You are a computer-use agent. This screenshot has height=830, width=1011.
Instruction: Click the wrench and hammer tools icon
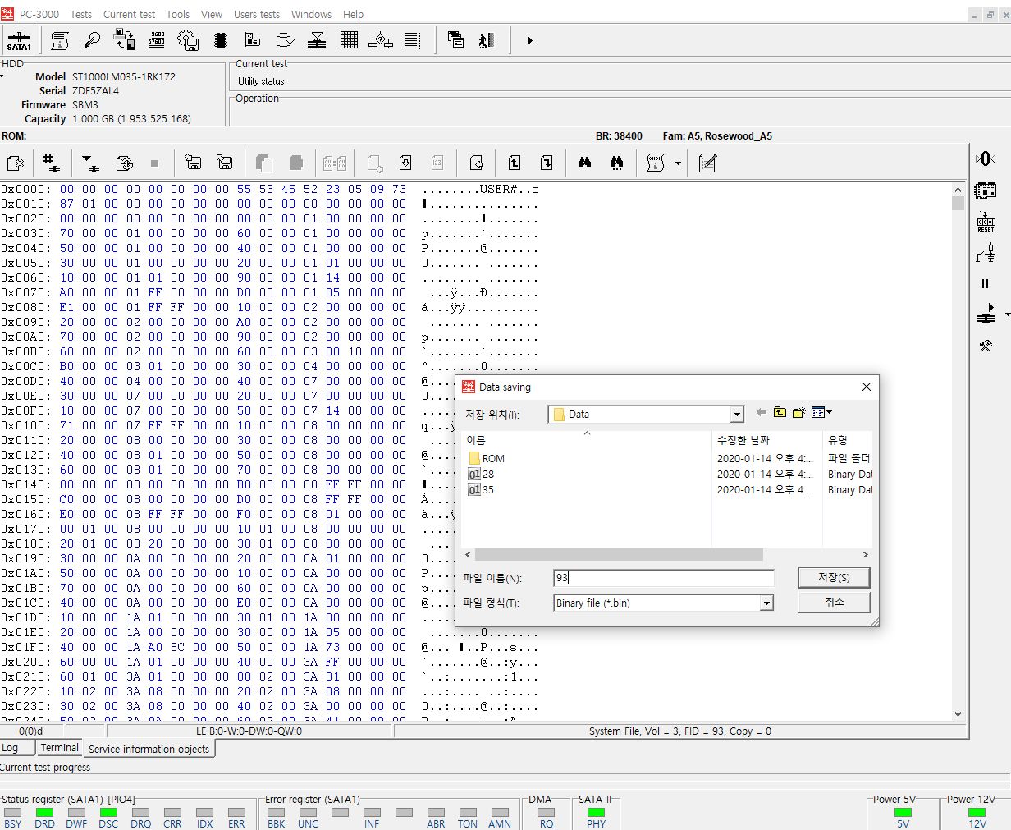point(986,346)
